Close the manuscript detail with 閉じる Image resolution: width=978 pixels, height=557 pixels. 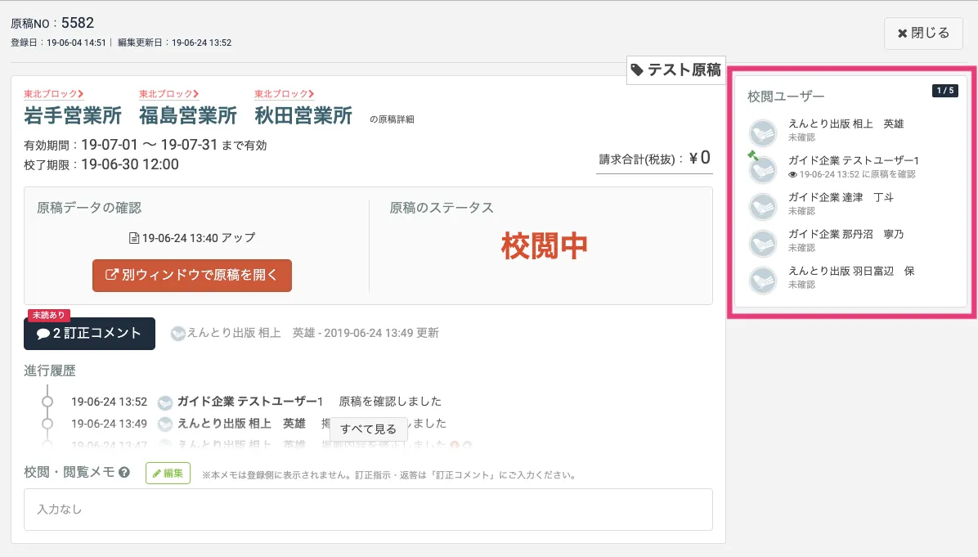pyautogui.click(x=923, y=33)
